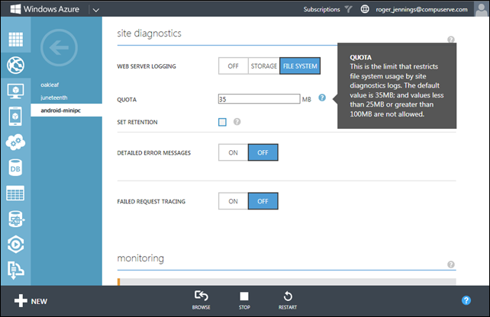Screen dimensions: 490x317
Task: Open the All Items grid icon
Action: click(x=15, y=40)
